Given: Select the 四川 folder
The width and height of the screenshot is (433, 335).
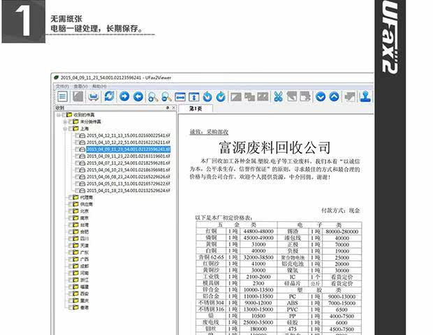Looking at the screenshot, I should (x=85, y=239).
